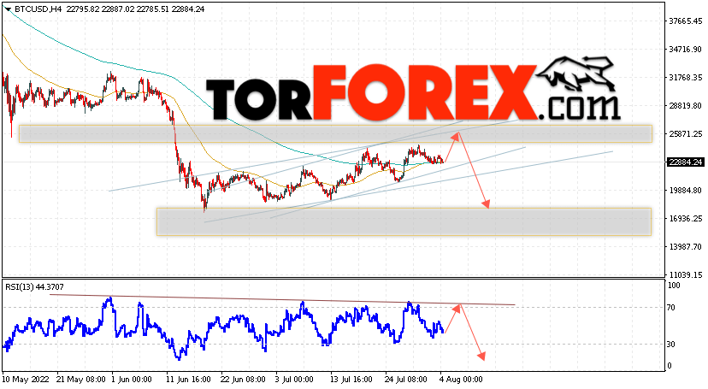The width and height of the screenshot is (708, 389).
Task: Click the 10 May 2022 date label
Action: click(25, 379)
